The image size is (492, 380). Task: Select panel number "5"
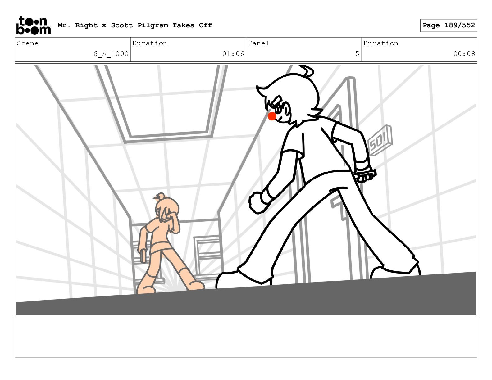click(x=358, y=54)
